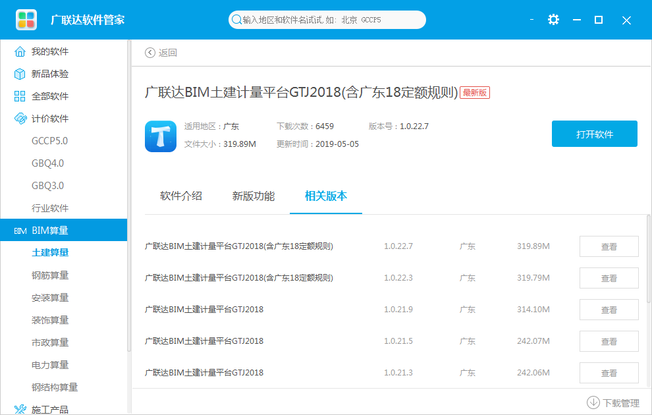This screenshot has width=652, height=415.
Task: Click the 我的软件 home icon
Action: pos(20,51)
